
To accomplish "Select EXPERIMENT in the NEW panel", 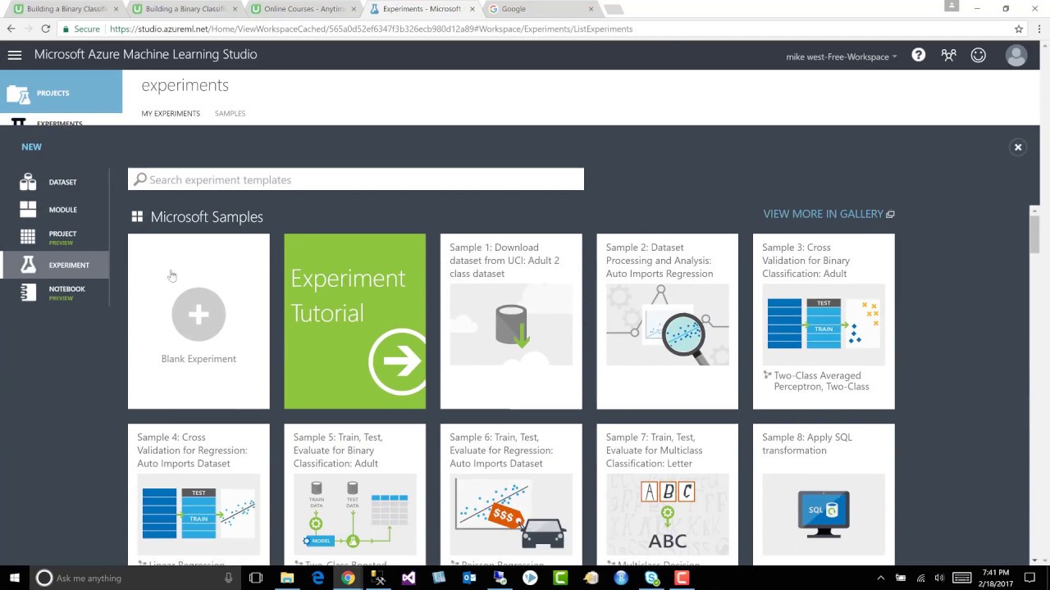I will click(54, 265).
